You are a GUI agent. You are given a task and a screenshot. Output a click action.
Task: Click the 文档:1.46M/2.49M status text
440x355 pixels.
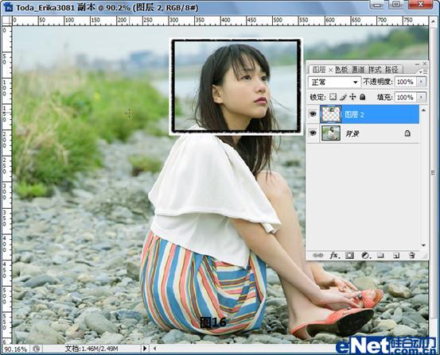[x=92, y=349]
